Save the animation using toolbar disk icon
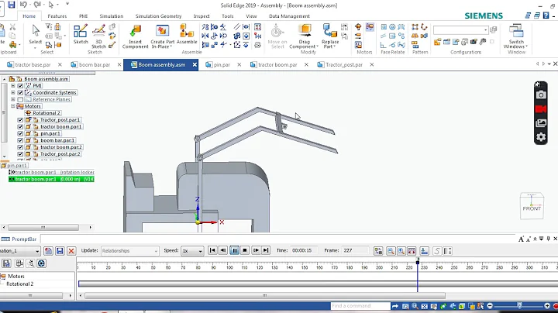 [x=60, y=251]
